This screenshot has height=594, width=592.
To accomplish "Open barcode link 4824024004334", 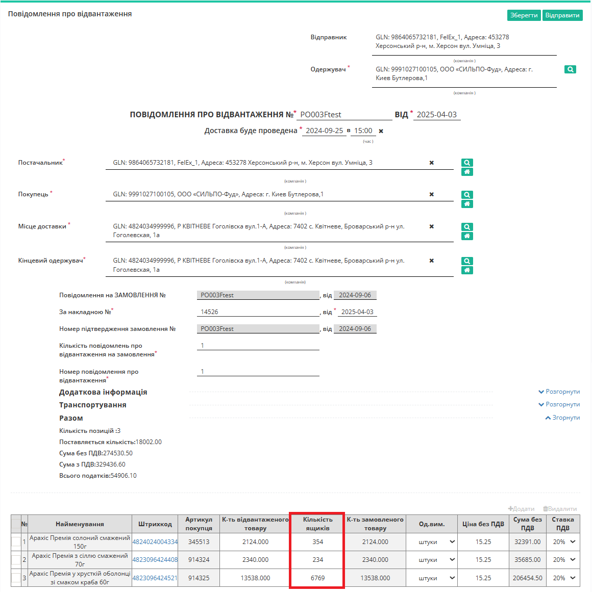I will 155,542.
